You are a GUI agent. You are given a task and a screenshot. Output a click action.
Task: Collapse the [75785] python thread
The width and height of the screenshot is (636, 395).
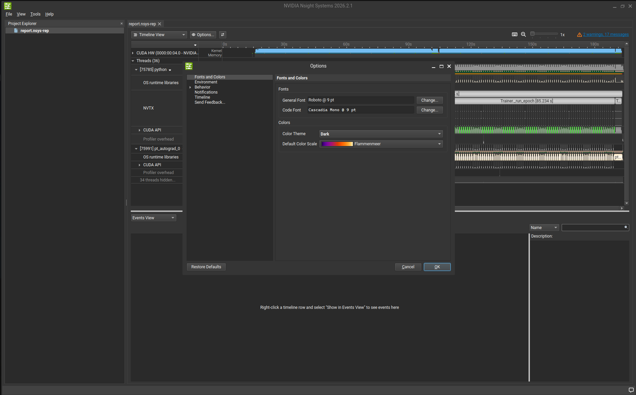[x=136, y=70]
